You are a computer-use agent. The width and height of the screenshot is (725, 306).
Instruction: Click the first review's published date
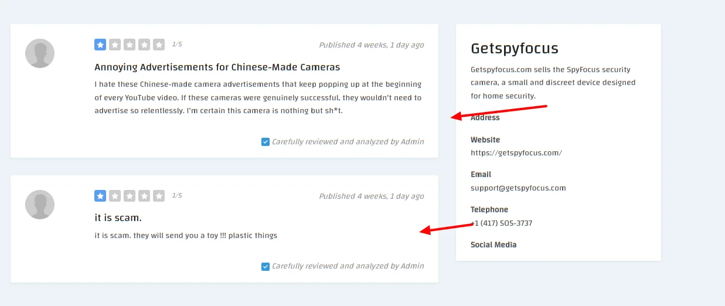pyautogui.click(x=371, y=45)
